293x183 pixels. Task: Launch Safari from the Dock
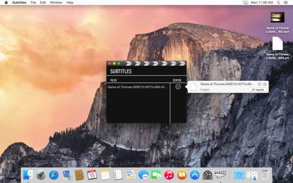coord(54,175)
